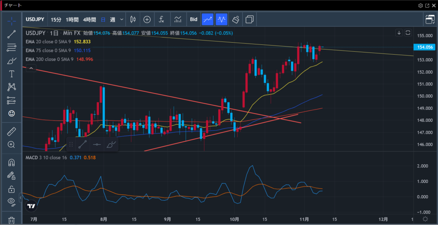Activate the ruler measure tool
The image size is (438, 225).
(12, 131)
